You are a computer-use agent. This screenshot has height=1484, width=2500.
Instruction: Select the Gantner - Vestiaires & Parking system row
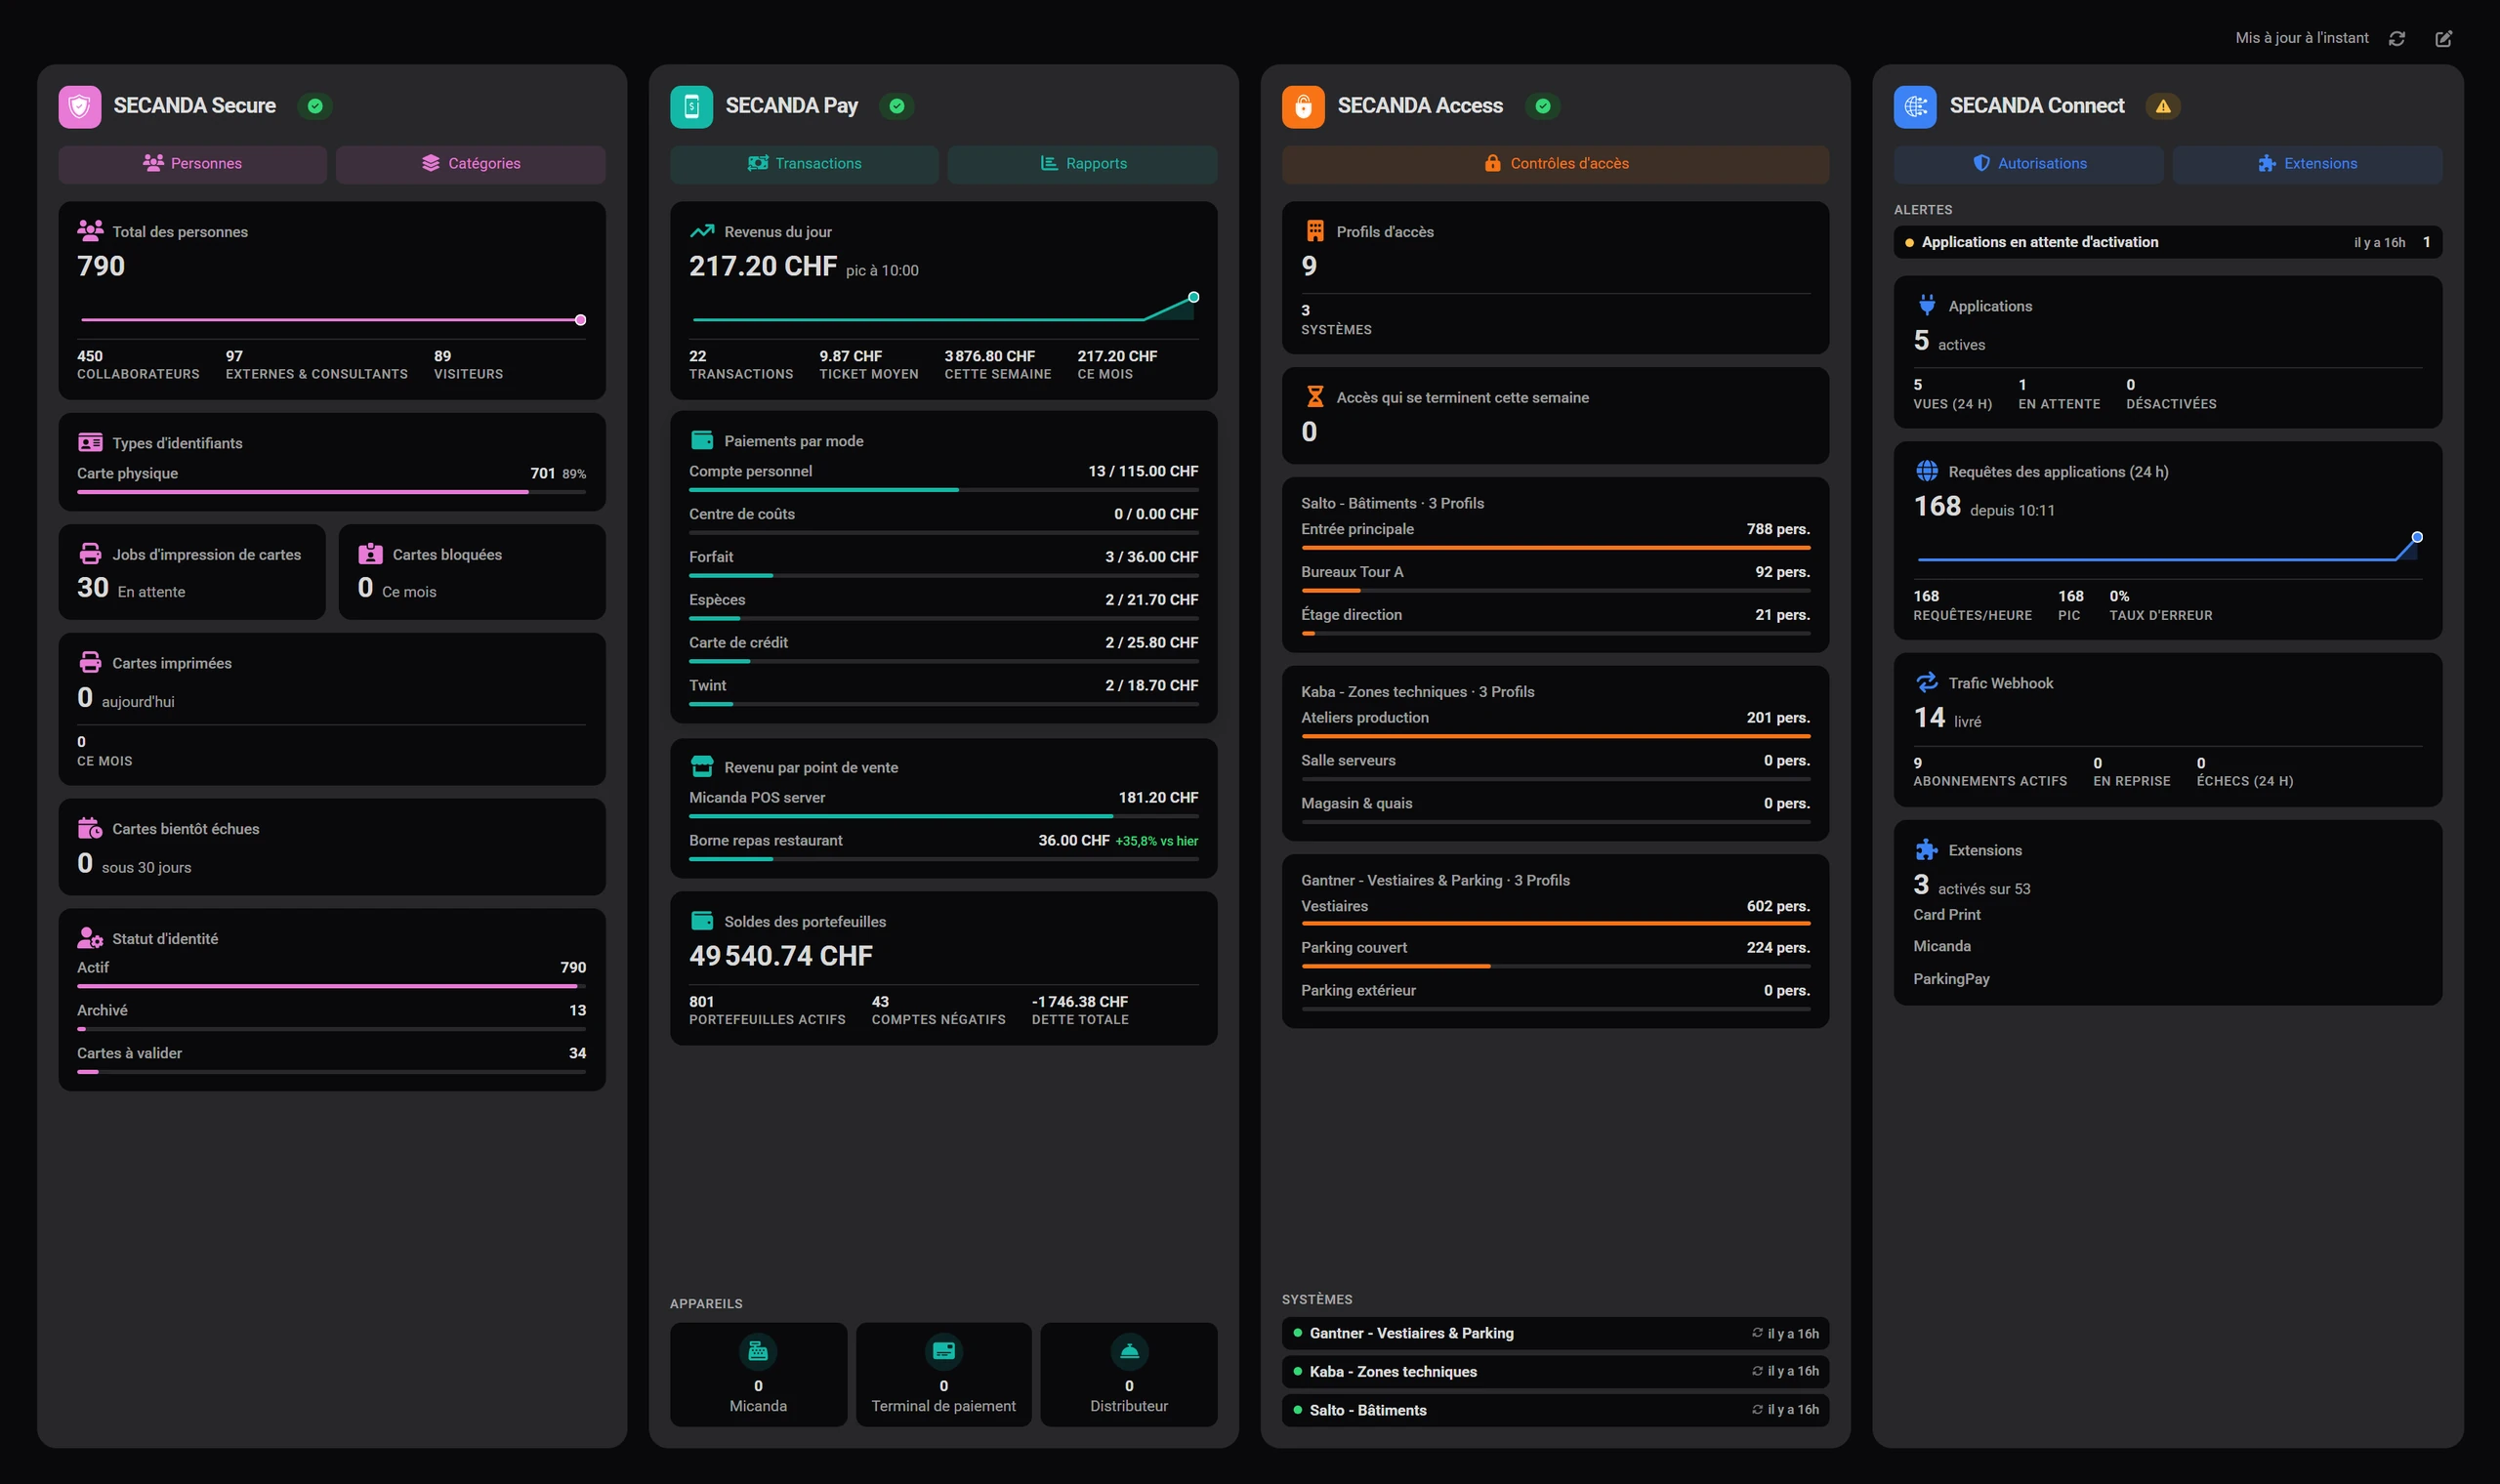tap(1555, 1333)
